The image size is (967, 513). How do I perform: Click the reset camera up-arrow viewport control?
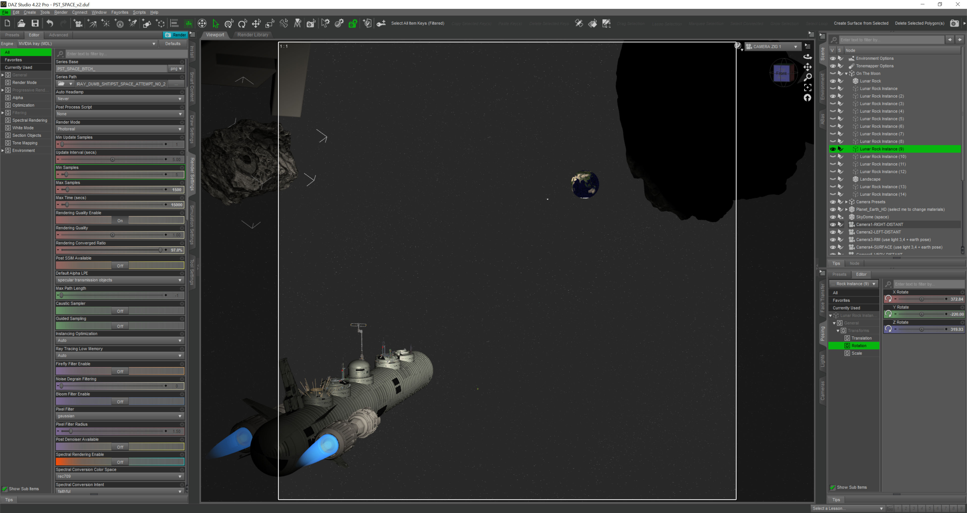[807, 98]
